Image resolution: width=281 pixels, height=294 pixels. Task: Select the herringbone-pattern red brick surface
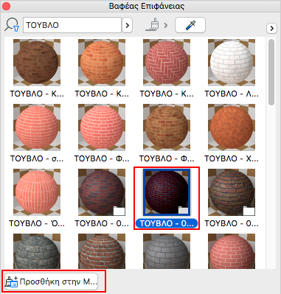pos(167,63)
